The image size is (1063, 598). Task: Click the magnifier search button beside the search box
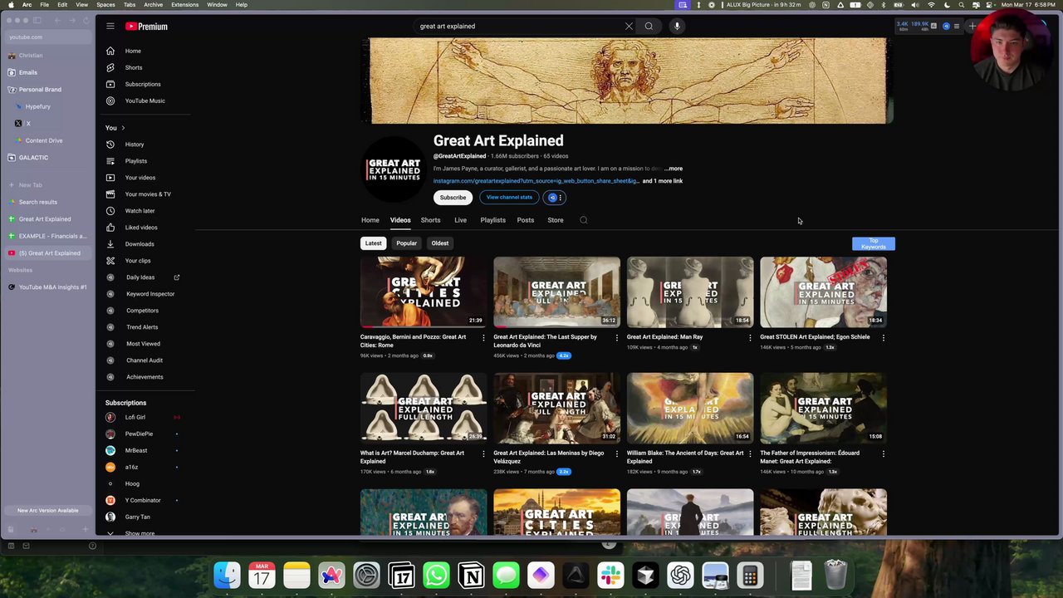point(649,26)
